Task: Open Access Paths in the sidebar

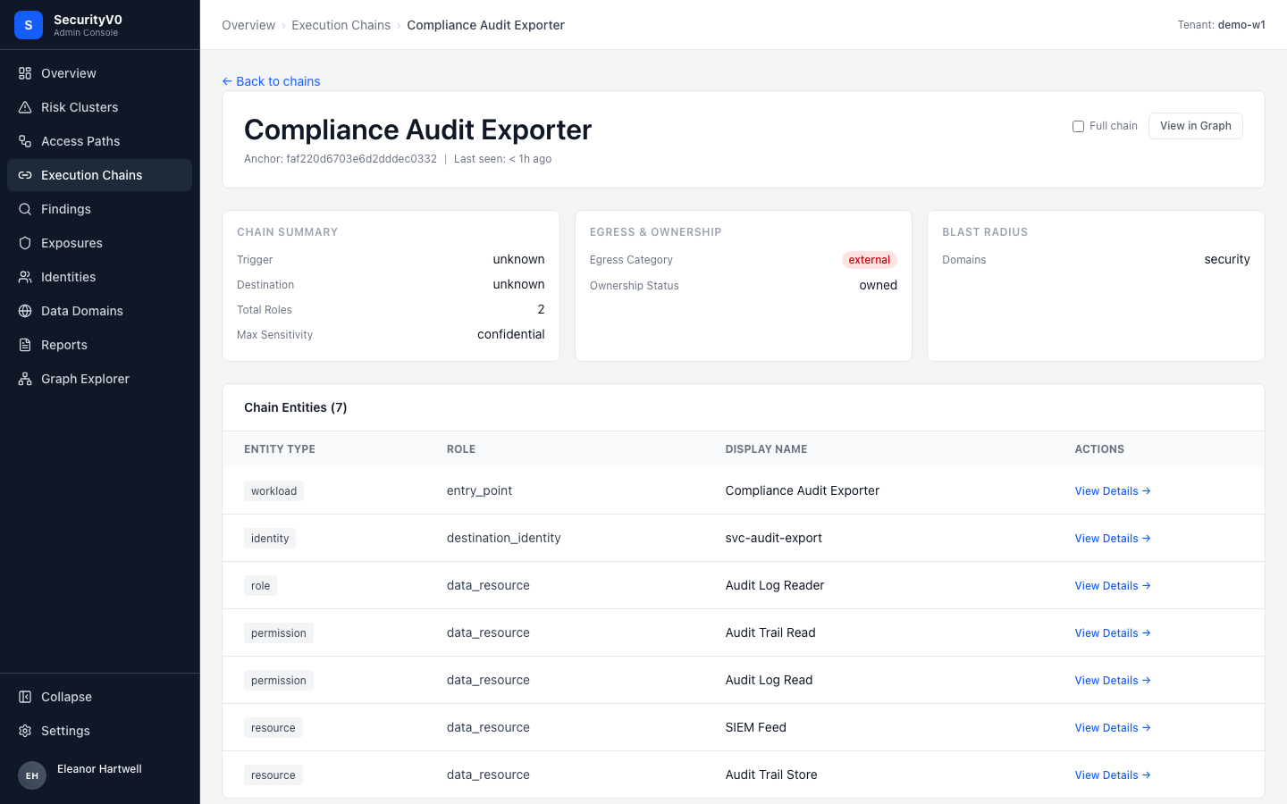Action: tap(99, 141)
